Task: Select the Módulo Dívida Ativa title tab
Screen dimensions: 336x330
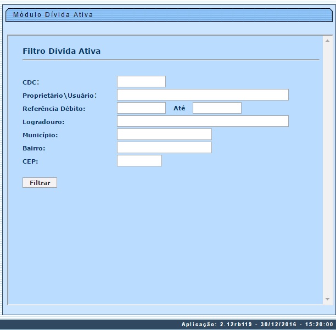Action: coord(53,15)
